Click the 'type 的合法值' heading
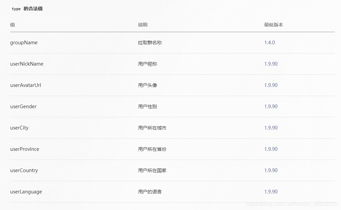 tap(27, 9)
